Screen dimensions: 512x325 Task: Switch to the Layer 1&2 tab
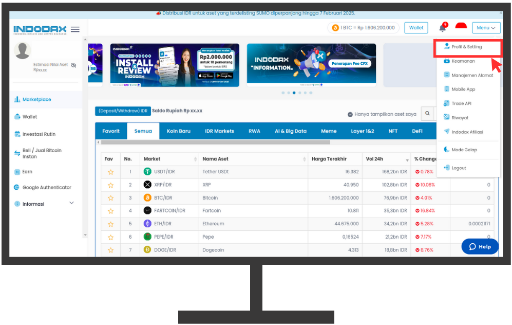[363, 131]
